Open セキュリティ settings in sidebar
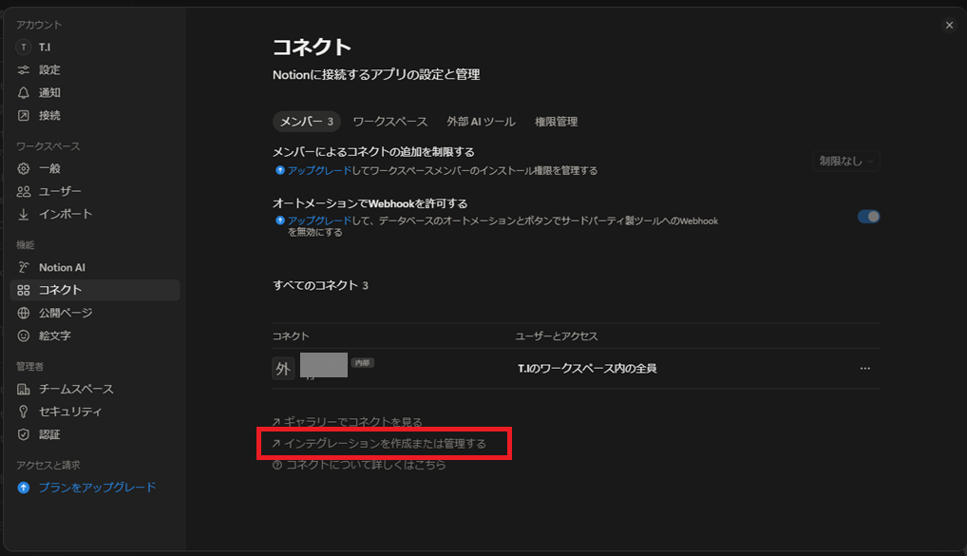The width and height of the screenshot is (967, 556). coord(70,412)
